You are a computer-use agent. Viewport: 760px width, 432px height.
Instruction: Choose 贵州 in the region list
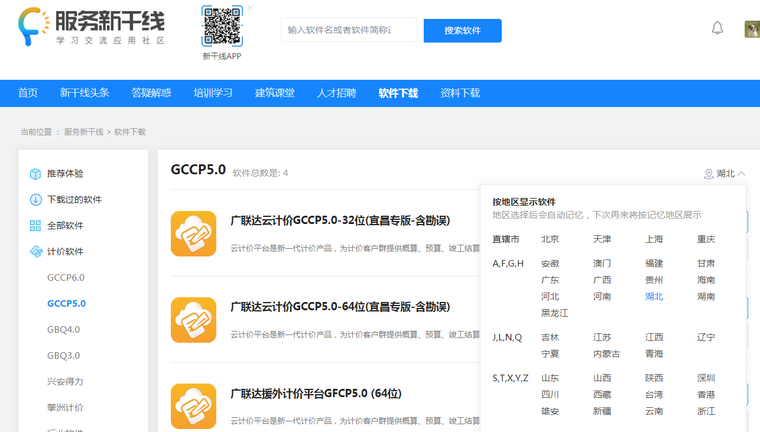click(654, 280)
